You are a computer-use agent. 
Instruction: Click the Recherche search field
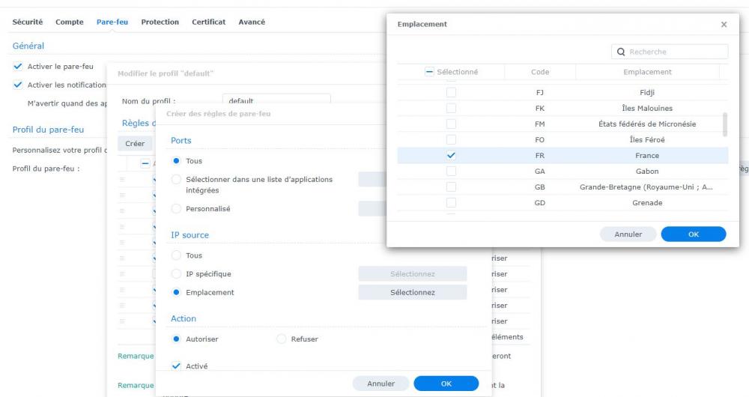tap(670, 52)
